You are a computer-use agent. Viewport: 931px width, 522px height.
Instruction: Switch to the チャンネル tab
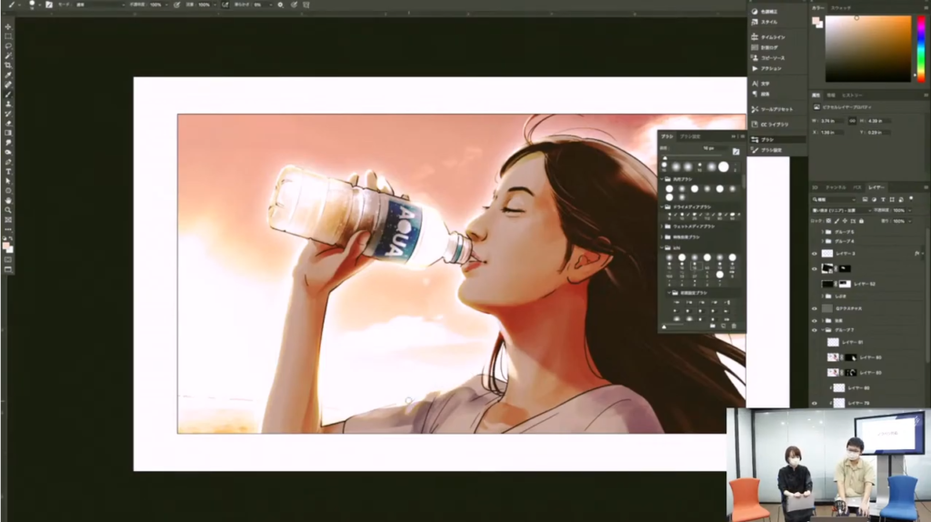(x=836, y=187)
